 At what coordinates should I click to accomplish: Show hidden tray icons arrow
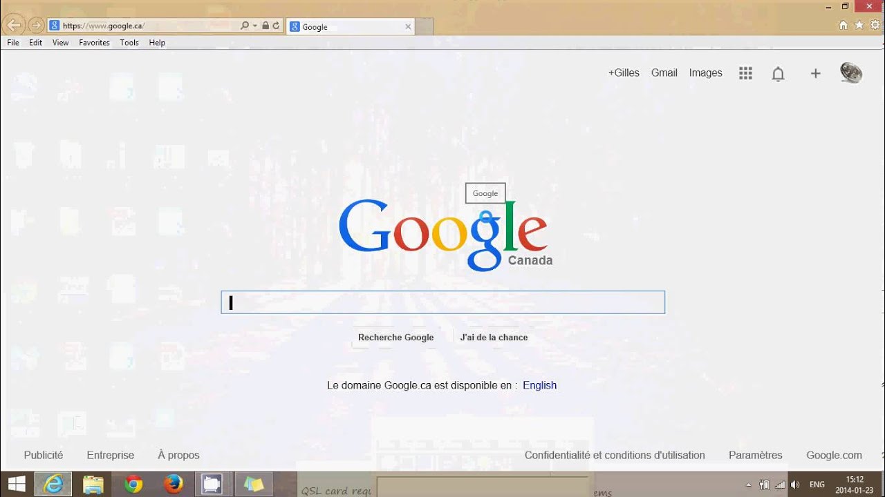tap(748, 485)
